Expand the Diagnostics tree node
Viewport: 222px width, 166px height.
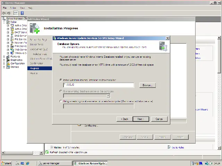[x=4, y=60]
